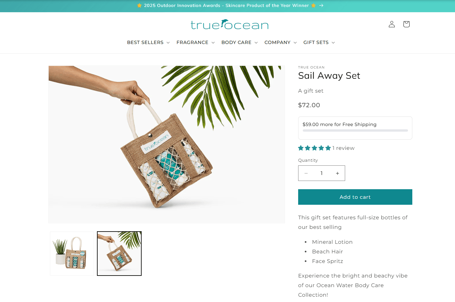The image size is (455, 302).
Task: Open the 1 review link
Action: click(343, 148)
